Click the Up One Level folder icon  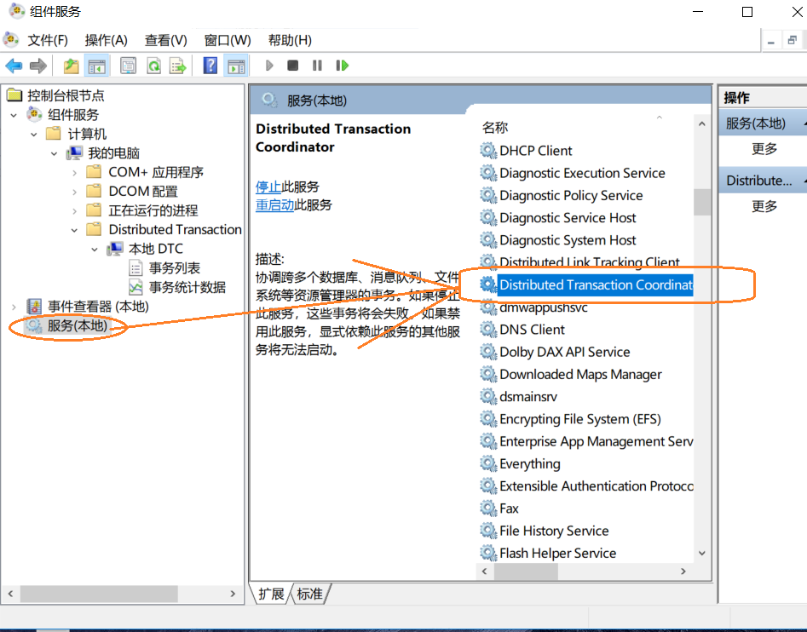(x=72, y=66)
